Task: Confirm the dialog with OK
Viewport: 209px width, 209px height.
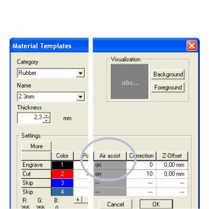Action: pyautogui.click(x=156, y=204)
